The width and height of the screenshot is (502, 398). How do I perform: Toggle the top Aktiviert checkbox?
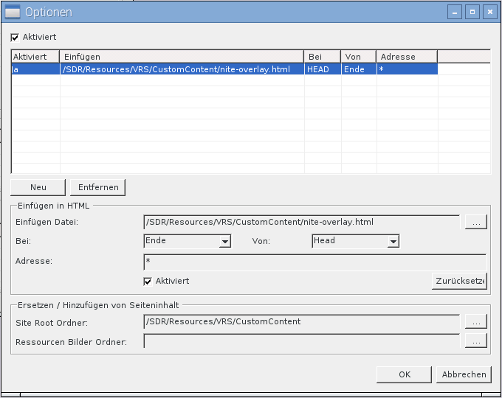coord(16,37)
